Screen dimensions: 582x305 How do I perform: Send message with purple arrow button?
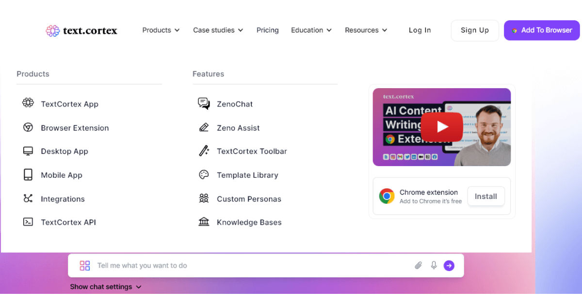[x=449, y=265]
